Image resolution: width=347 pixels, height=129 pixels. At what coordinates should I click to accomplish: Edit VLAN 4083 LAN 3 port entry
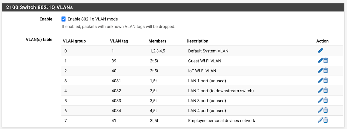(320, 100)
